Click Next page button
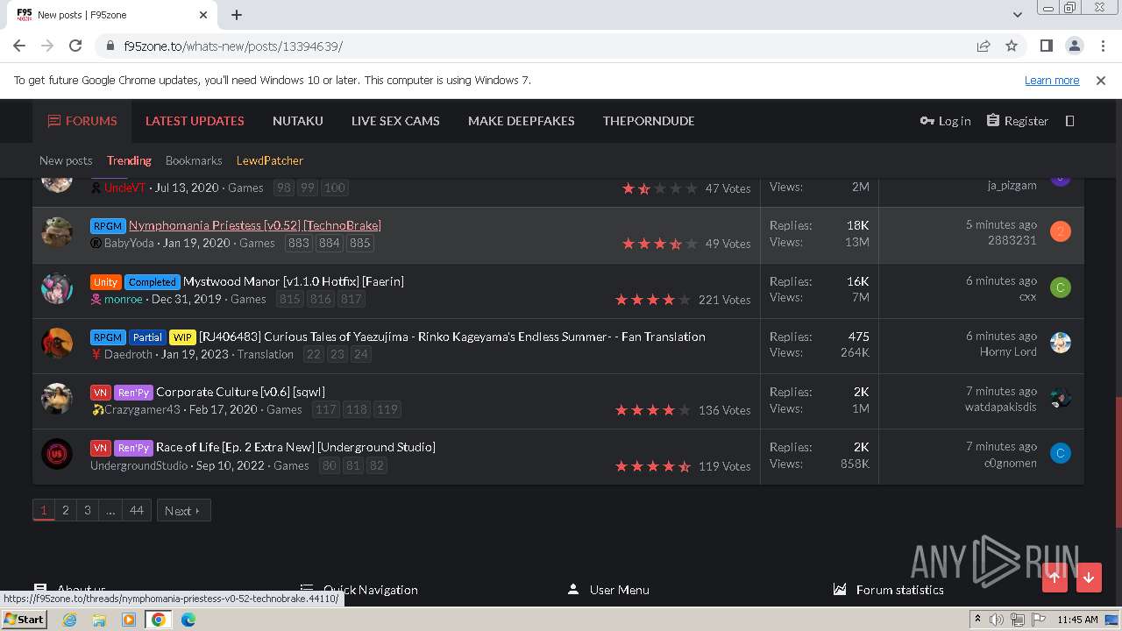 coord(183,511)
